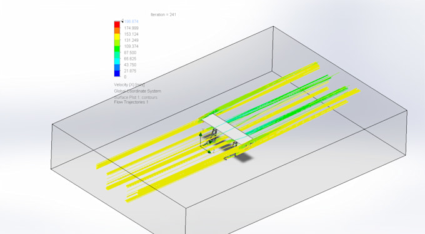
Task: Click the Global Coordinate System label
Action: (137, 91)
